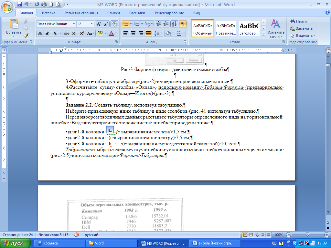Sort text alphabetically
The height and width of the screenshot is (248, 331).
(x=174, y=24)
